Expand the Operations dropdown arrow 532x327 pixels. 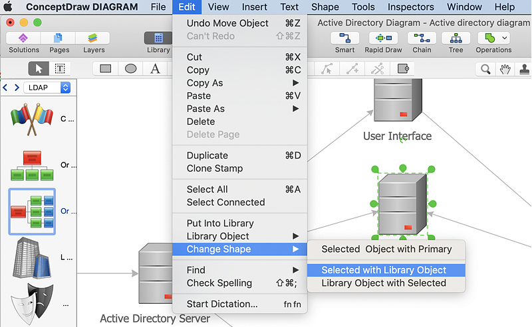point(505,38)
